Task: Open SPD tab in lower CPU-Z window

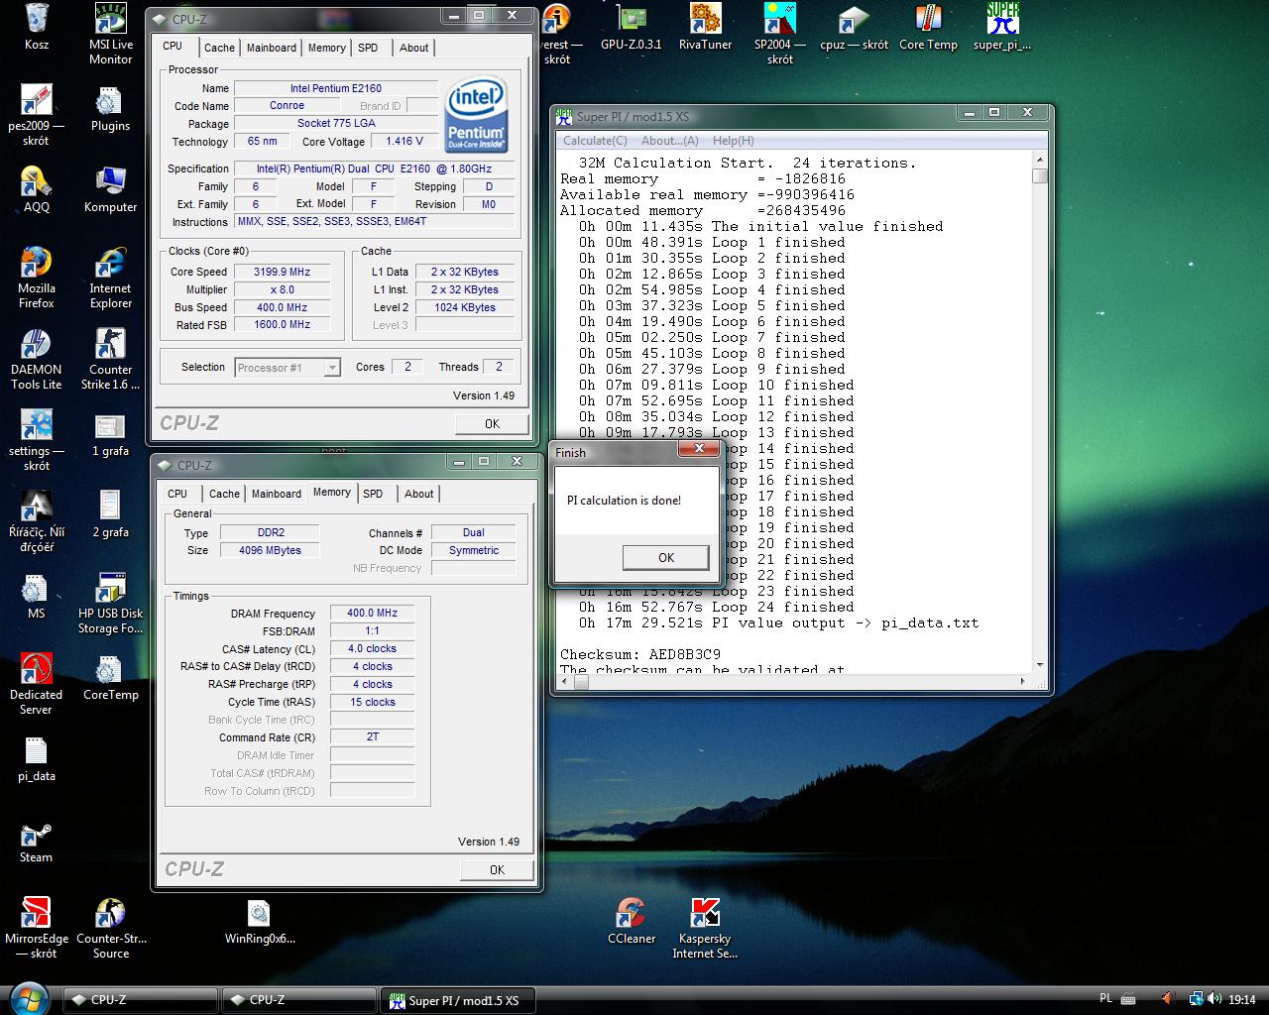Action: click(373, 494)
